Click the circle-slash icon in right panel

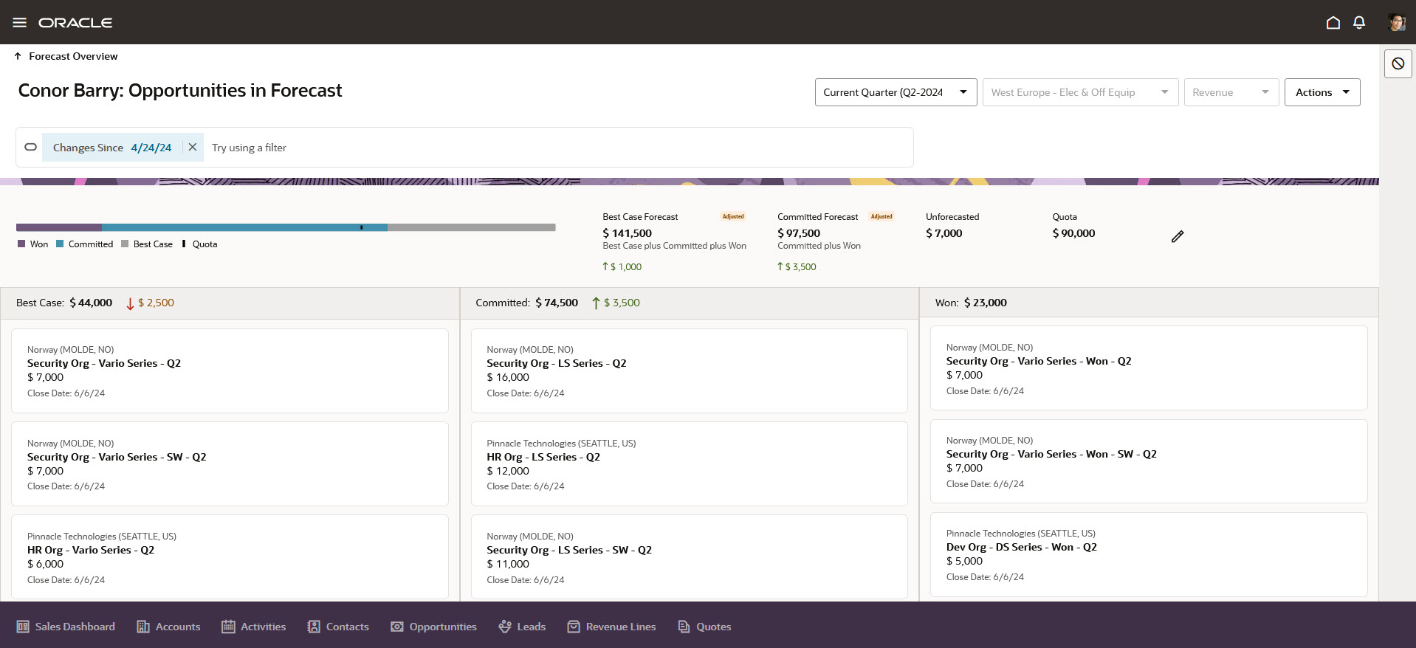[1398, 64]
